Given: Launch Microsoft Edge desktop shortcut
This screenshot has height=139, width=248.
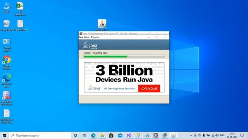Looking at the screenshot, I should (7, 80).
